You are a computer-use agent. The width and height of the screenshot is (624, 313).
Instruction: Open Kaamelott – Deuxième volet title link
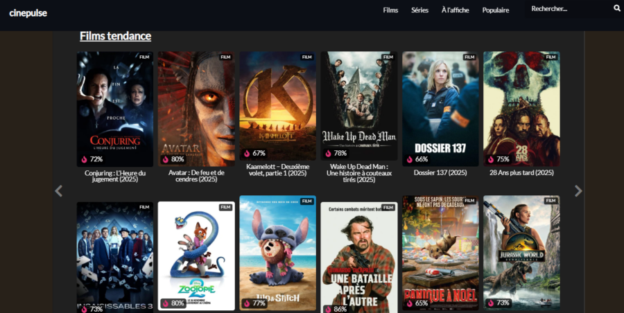278,170
